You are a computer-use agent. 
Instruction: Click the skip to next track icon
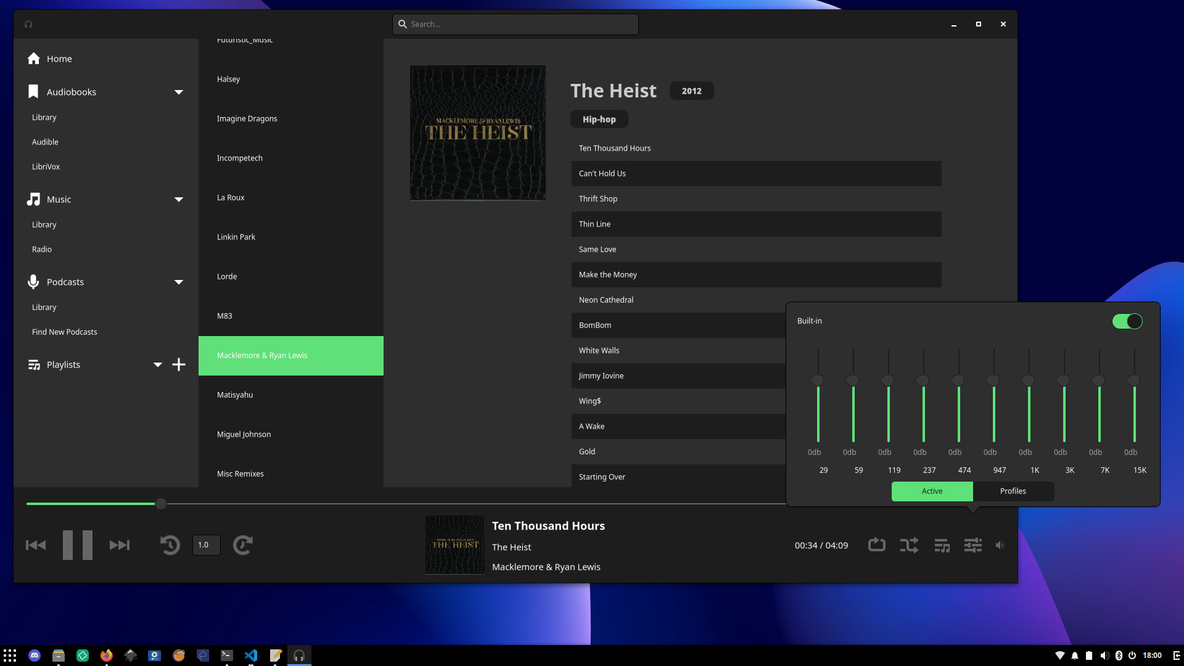pos(119,545)
